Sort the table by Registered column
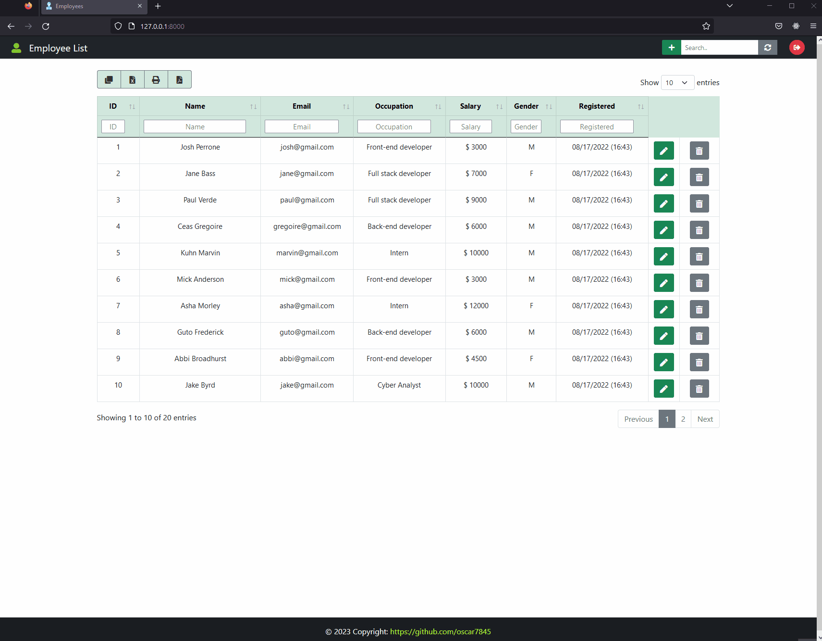This screenshot has height=641, width=822. tap(602, 106)
